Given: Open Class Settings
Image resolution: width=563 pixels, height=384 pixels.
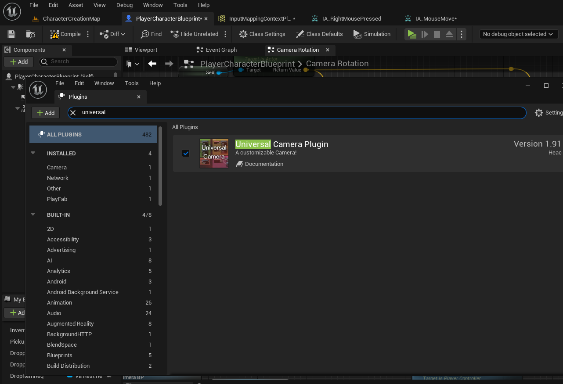Looking at the screenshot, I should (262, 34).
